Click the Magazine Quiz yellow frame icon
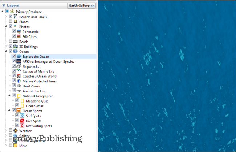The height and width of the screenshot is (152, 236). point(22,101)
